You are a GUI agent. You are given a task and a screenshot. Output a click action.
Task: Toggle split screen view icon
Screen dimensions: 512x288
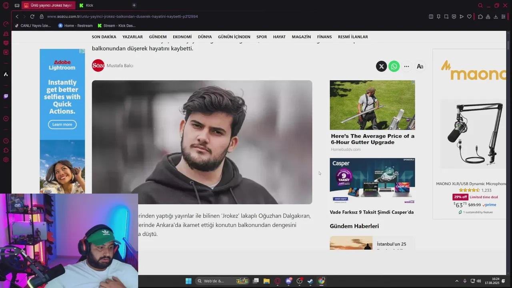431,16
